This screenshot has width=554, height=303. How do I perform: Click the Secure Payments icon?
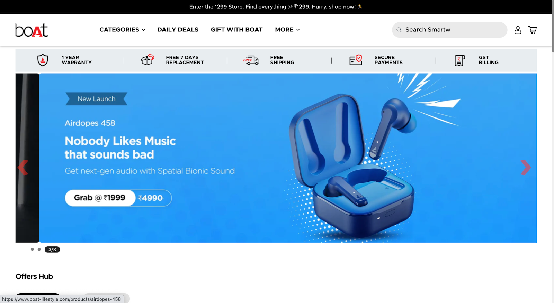[x=356, y=60]
